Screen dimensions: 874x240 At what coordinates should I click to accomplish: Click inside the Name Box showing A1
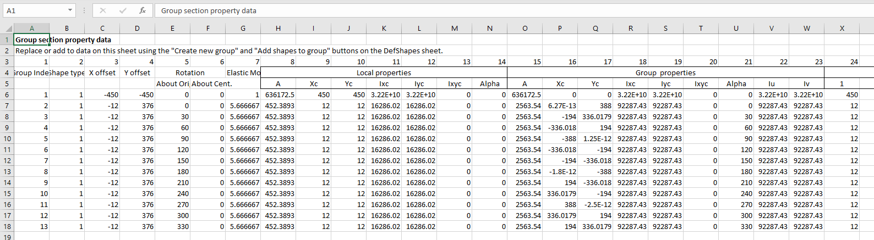(x=33, y=10)
